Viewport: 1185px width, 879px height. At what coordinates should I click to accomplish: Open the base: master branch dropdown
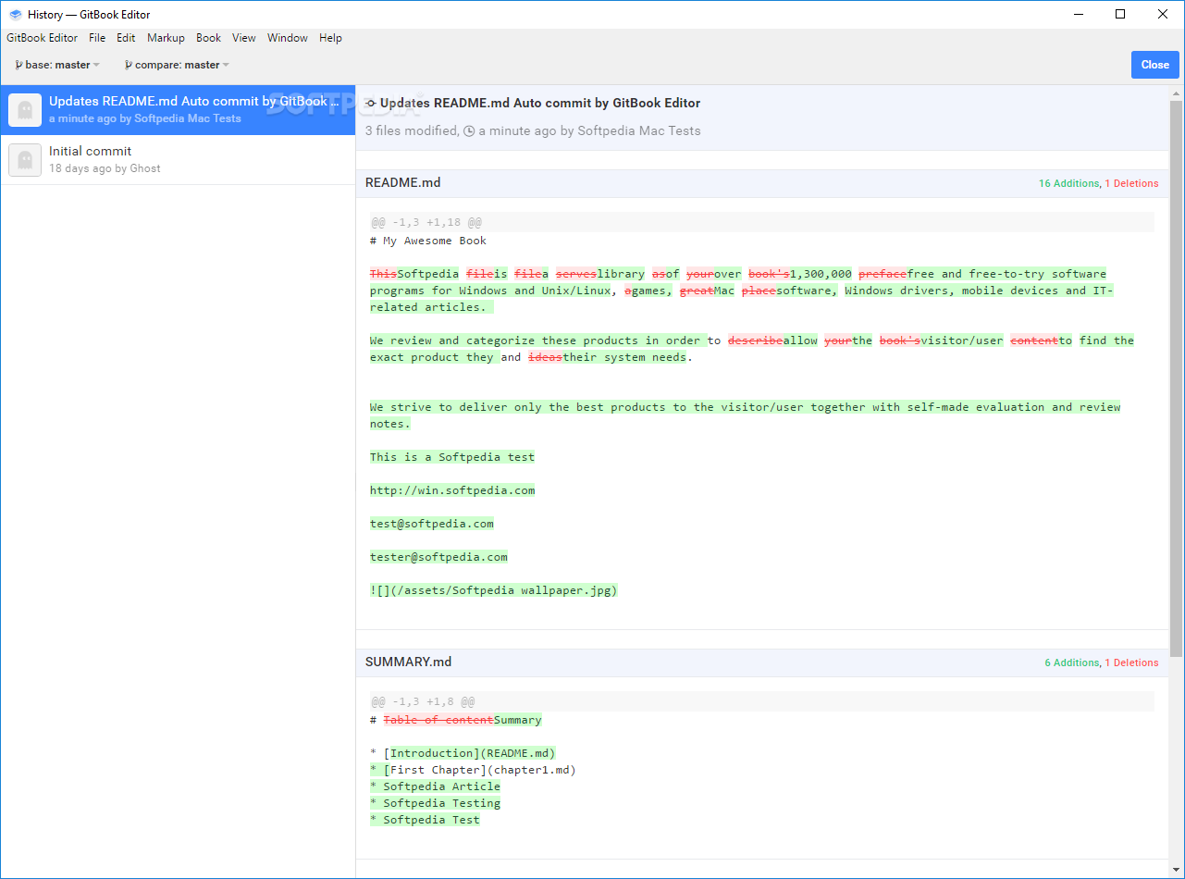[x=57, y=65]
